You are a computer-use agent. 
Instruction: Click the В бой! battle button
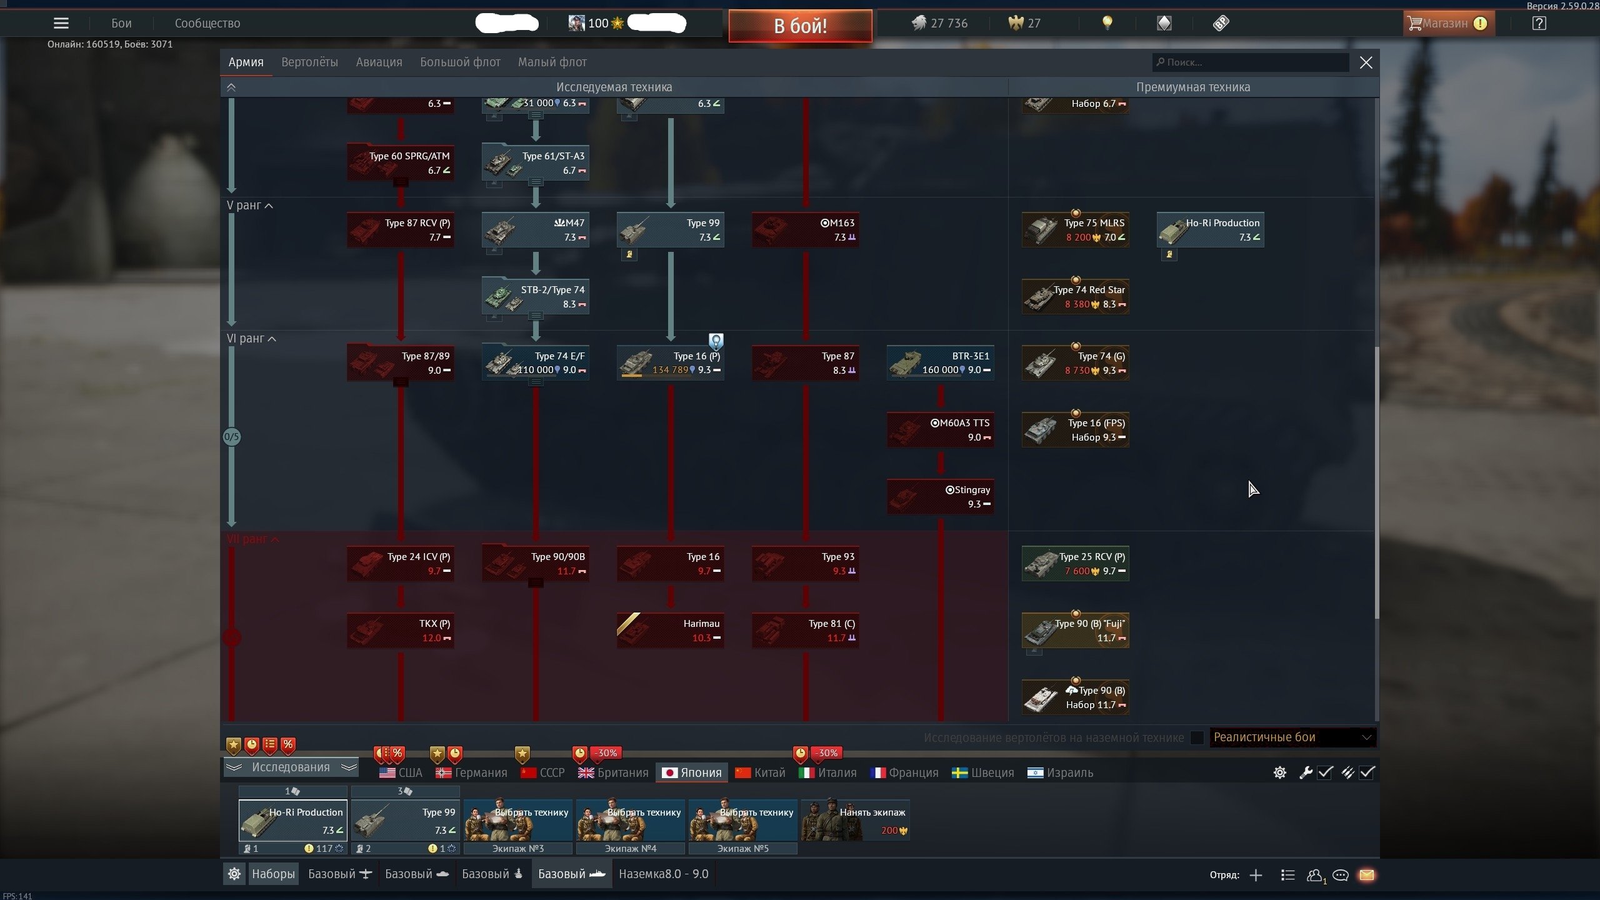(x=800, y=26)
